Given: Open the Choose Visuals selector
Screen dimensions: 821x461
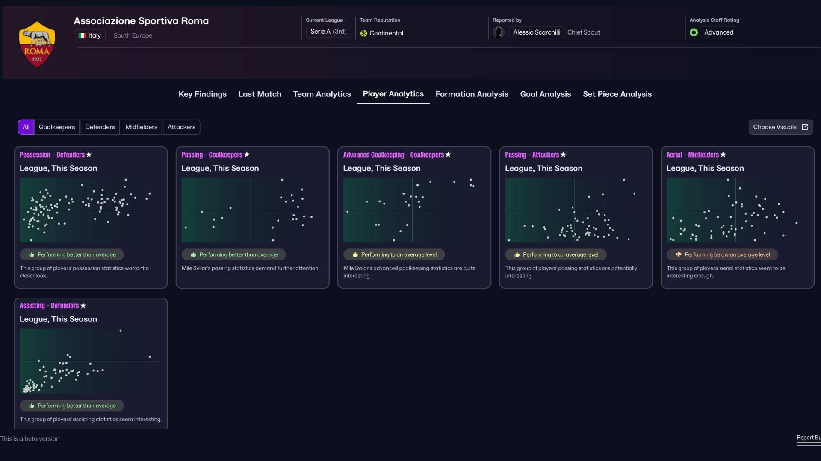Looking at the screenshot, I should [780, 127].
